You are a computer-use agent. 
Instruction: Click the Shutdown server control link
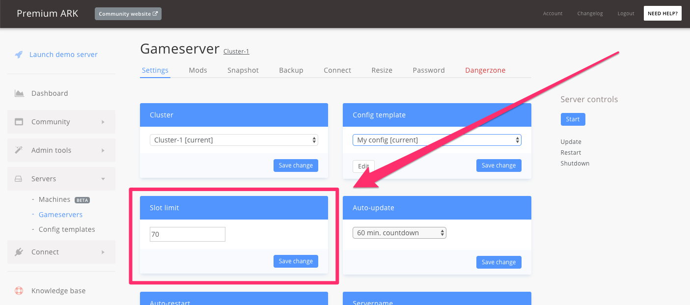click(575, 164)
